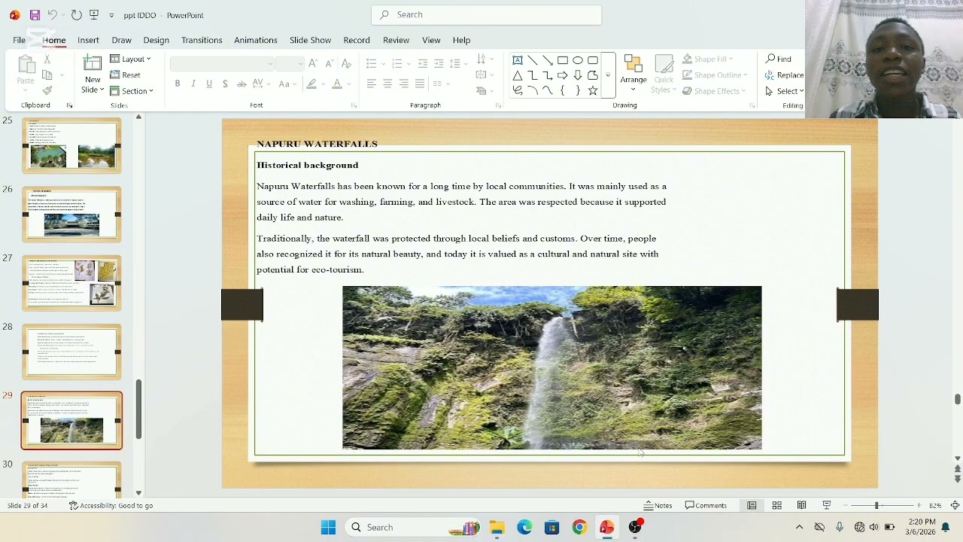The image size is (963, 542).
Task: Open the Comments pane
Action: [x=706, y=505]
